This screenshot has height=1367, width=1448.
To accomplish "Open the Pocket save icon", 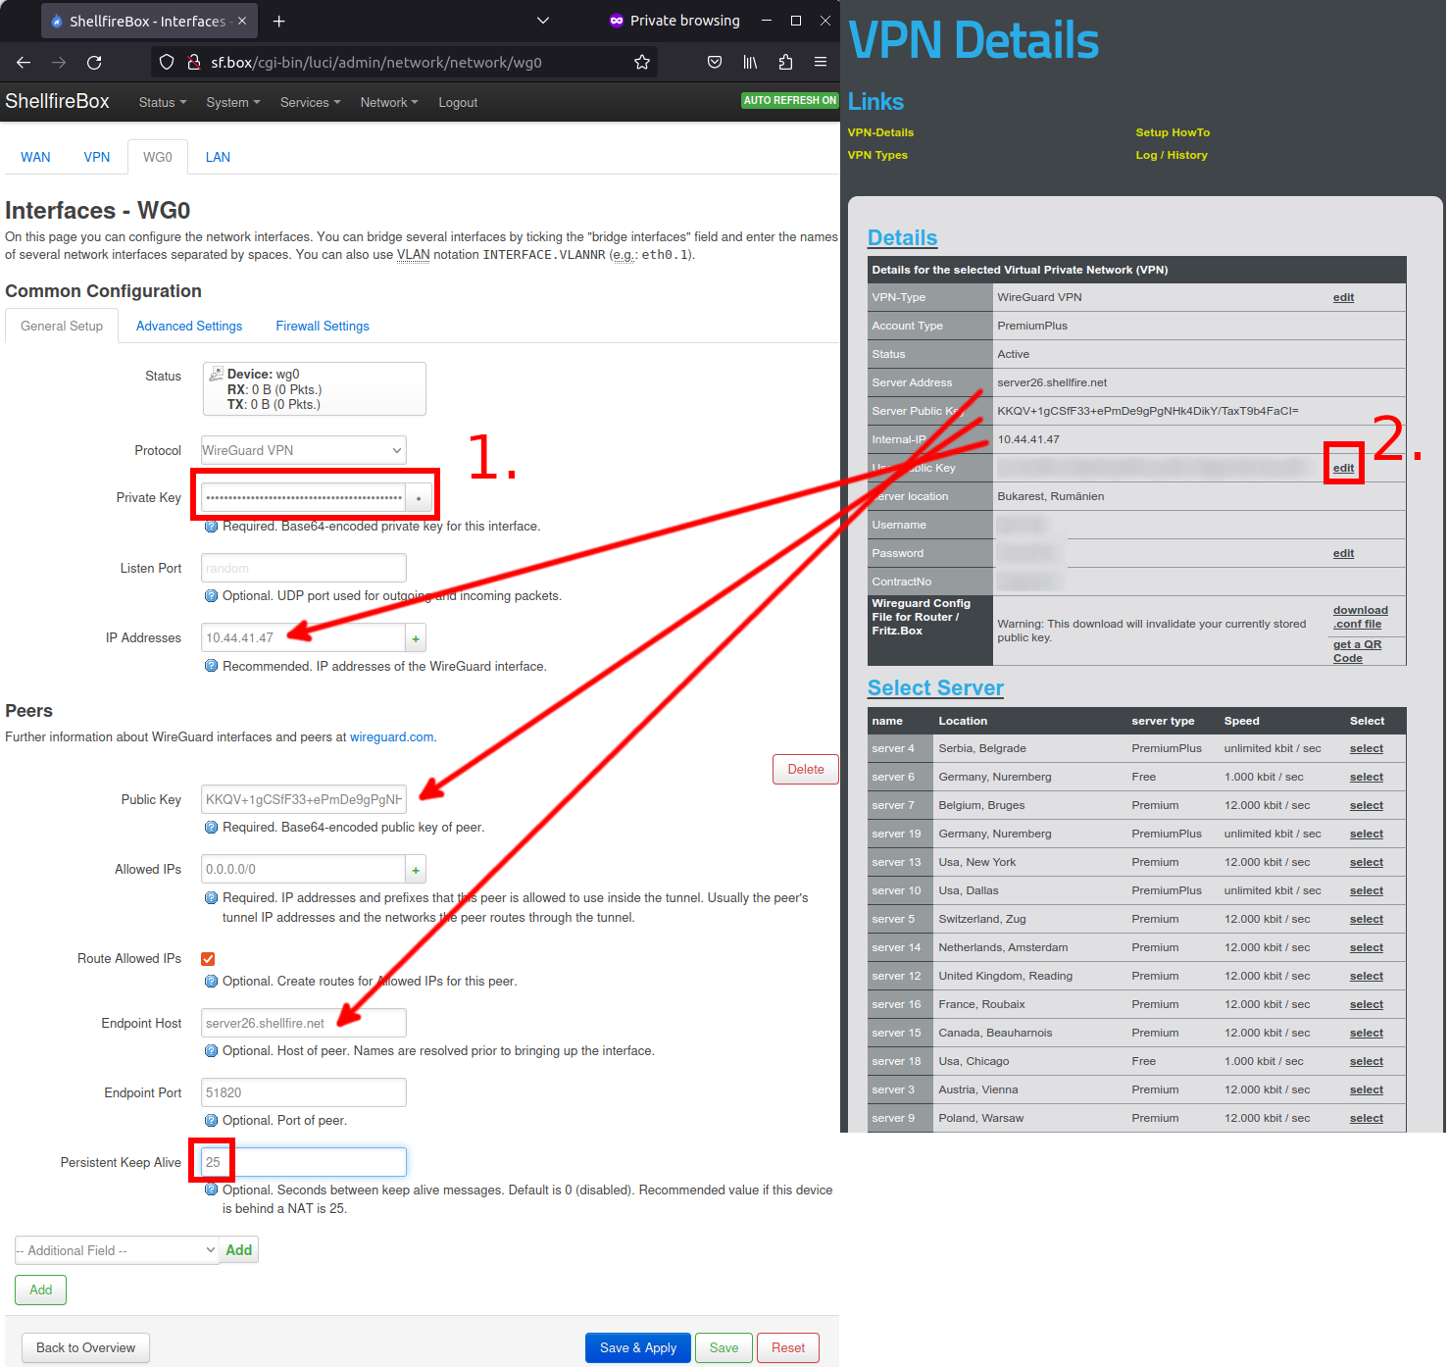I will 715,62.
